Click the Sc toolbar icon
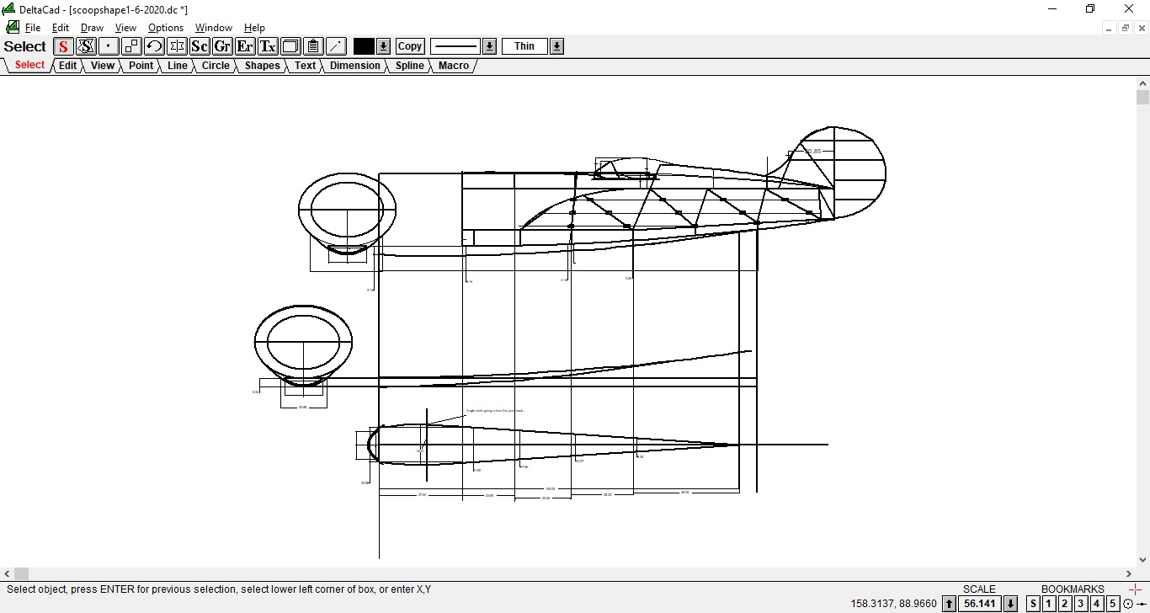The width and height of the screenshot is (1150, 613). coord(200,46)
